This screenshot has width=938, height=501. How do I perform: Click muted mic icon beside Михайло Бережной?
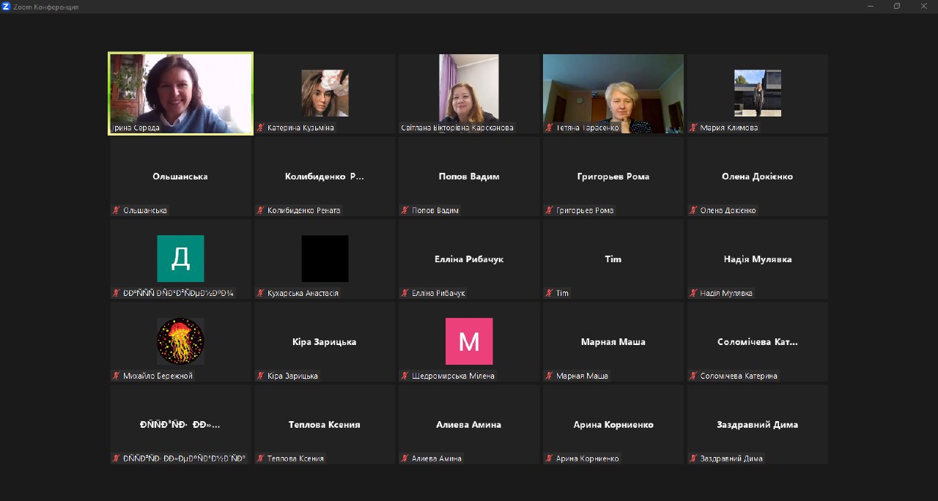pyautogui.click(x=116, y=376)
